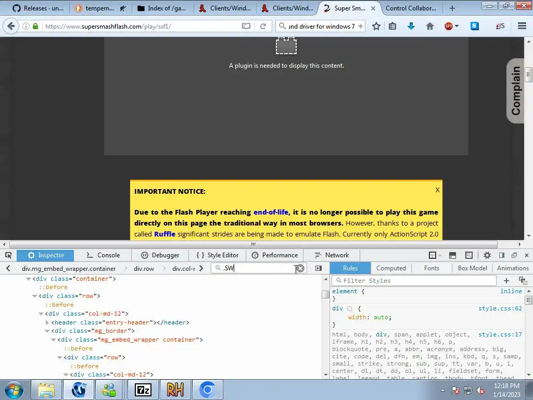
Task: Show bookmarks list icon
Action: tap(392, 26)
